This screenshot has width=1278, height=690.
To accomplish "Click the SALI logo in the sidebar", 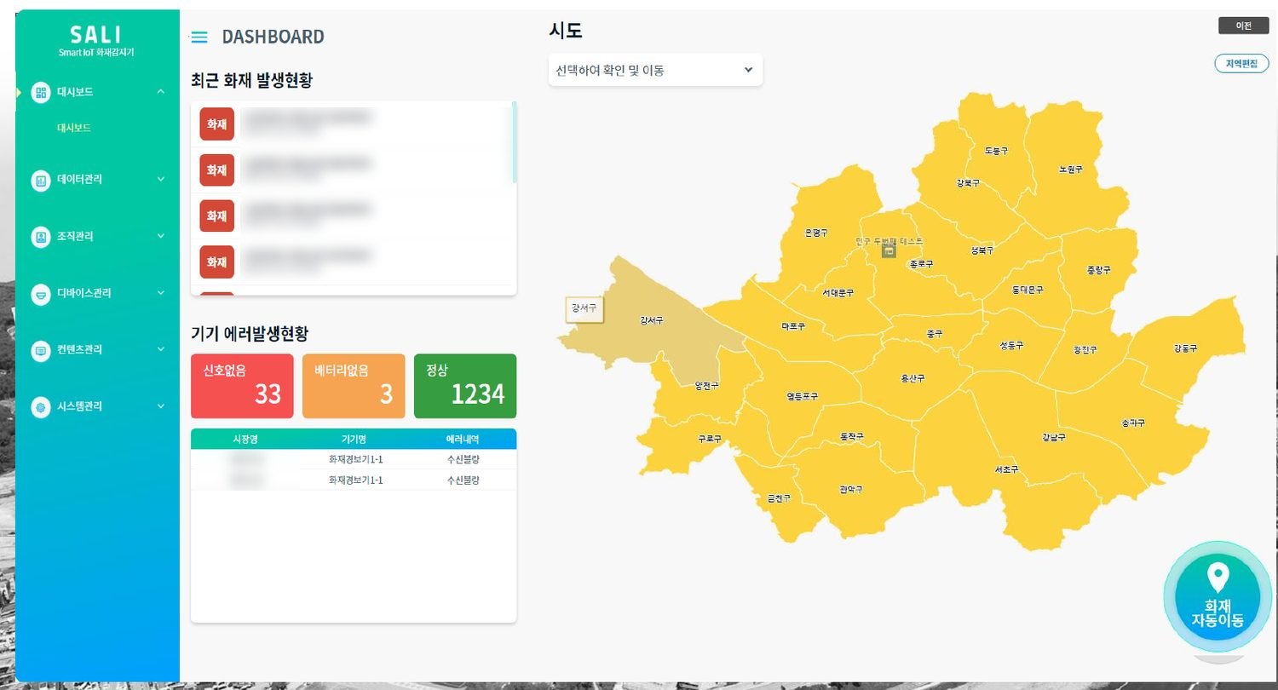I will point(95,34).
